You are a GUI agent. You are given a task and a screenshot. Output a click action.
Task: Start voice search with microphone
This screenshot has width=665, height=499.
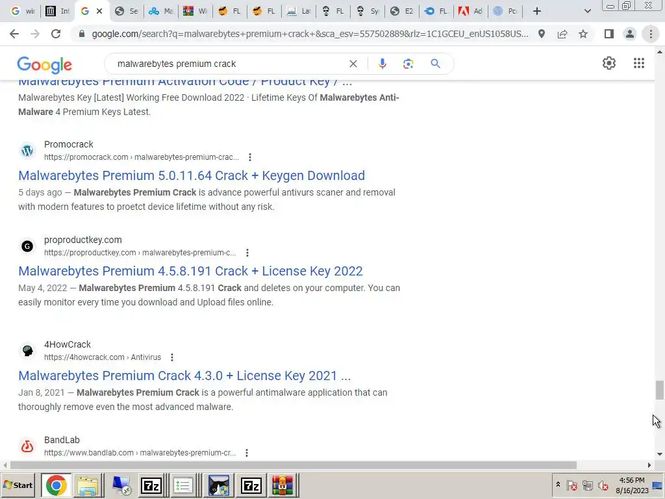click(x=382, y=64)
